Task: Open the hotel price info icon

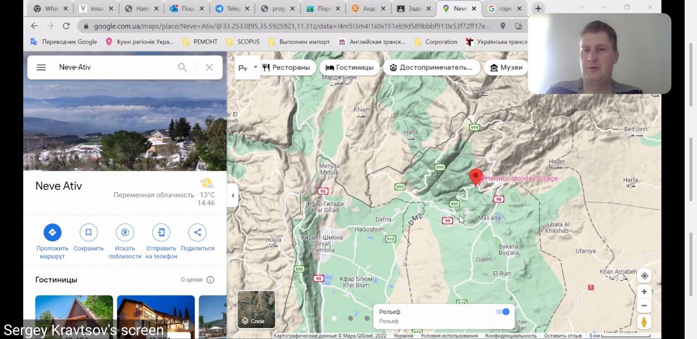Action: click(210, 280)
